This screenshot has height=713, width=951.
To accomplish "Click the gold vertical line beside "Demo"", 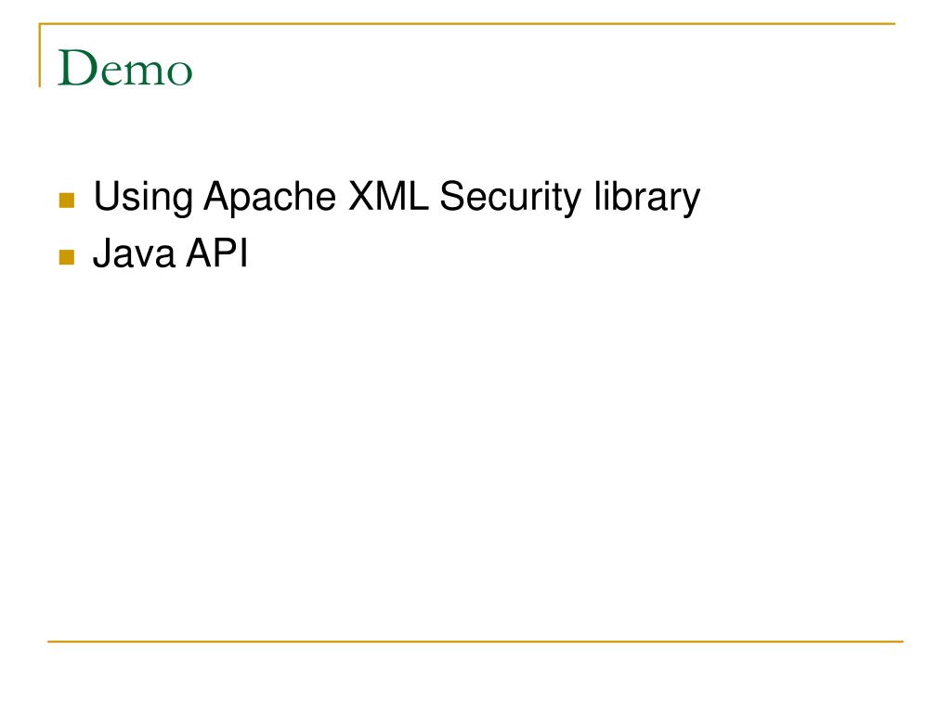I will click(x=40, y=56).
